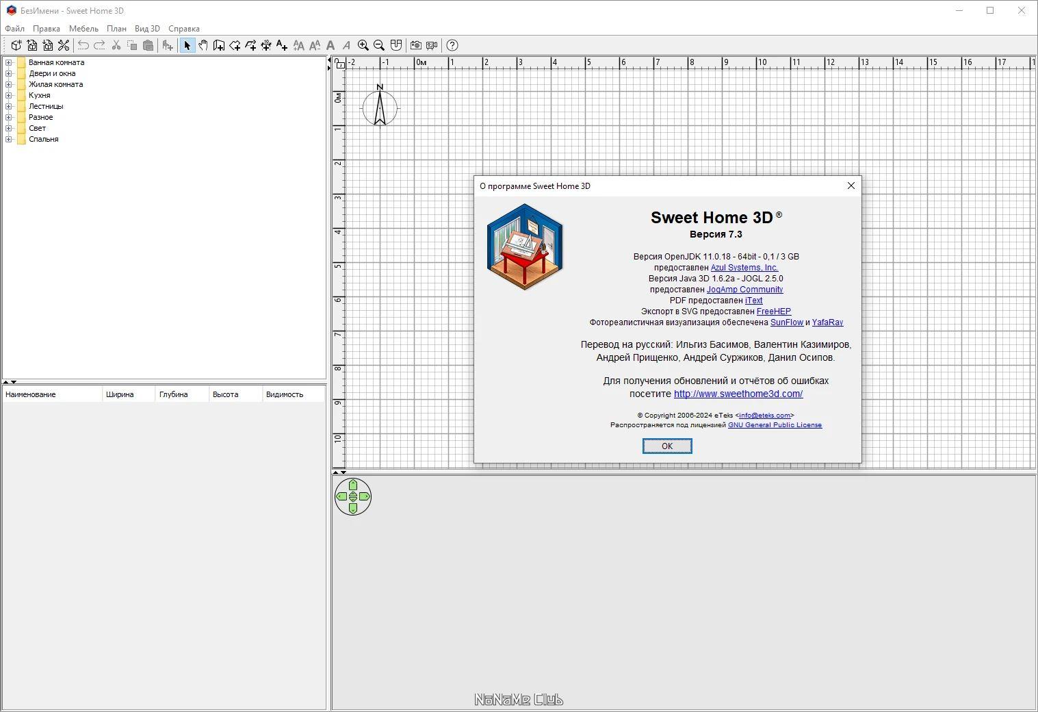
Task: Click the up arrow in 3D navigation pad
Action: coord(353,485)
